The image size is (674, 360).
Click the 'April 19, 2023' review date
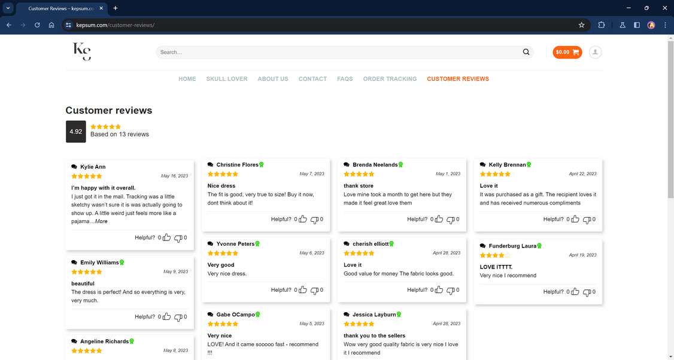pyautogui.click(x=583, y=255)
